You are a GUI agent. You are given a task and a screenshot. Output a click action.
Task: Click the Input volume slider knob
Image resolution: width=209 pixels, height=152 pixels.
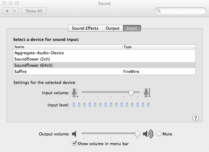(x=131, y=93)
